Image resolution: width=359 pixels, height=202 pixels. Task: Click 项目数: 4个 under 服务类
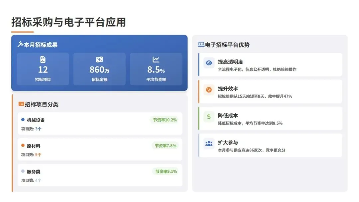pyautogui.click(x=31, y=180)
